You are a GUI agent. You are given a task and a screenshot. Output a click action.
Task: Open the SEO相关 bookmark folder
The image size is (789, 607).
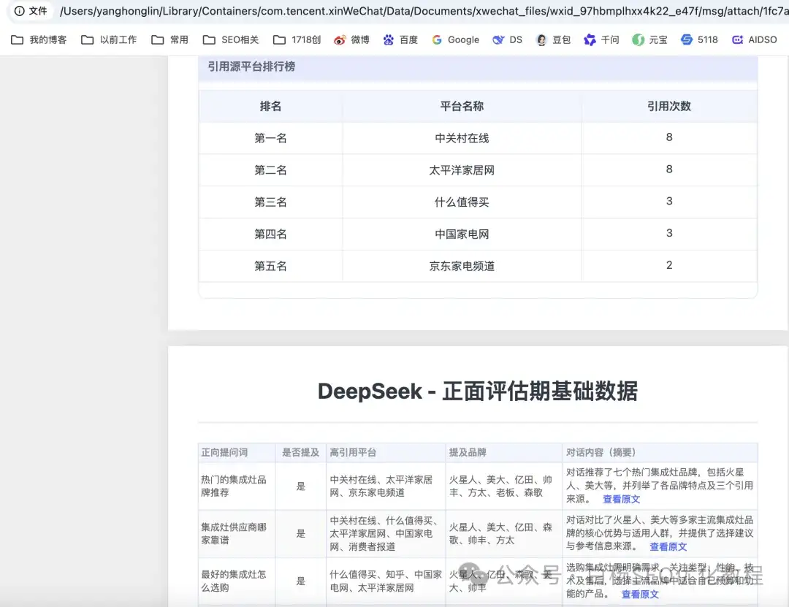pyautogui.click(x=230, y=39)
